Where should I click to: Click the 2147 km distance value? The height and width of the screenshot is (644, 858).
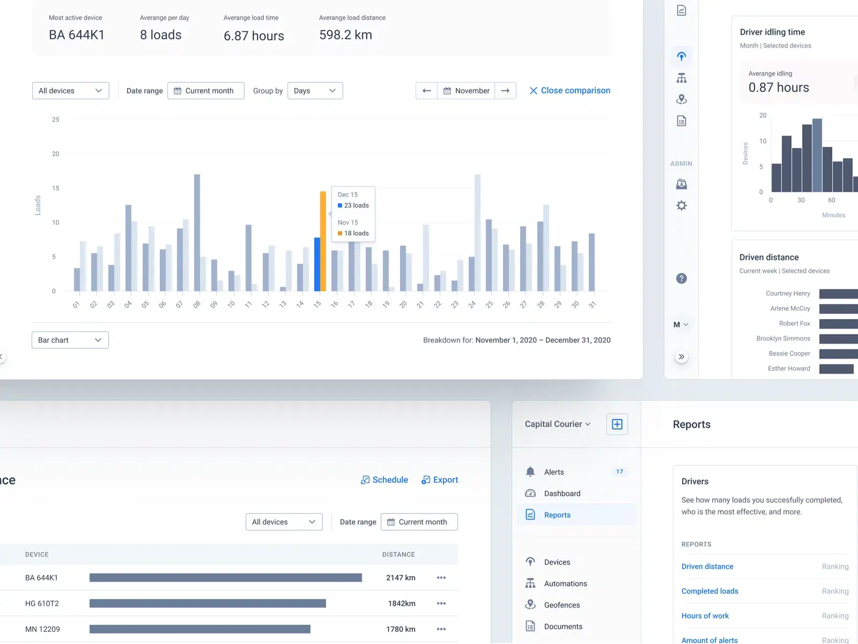[x=401, y=578]
